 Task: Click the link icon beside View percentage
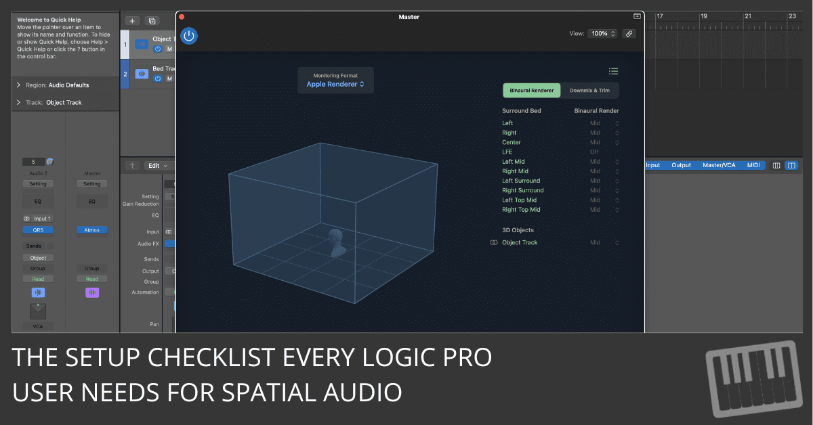629,33
